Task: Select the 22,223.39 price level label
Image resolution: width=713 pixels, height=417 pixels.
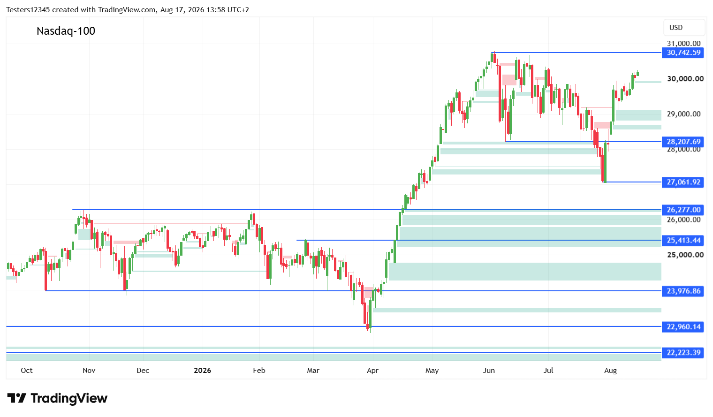Action: pyautogui.click(x=683, y=352)
